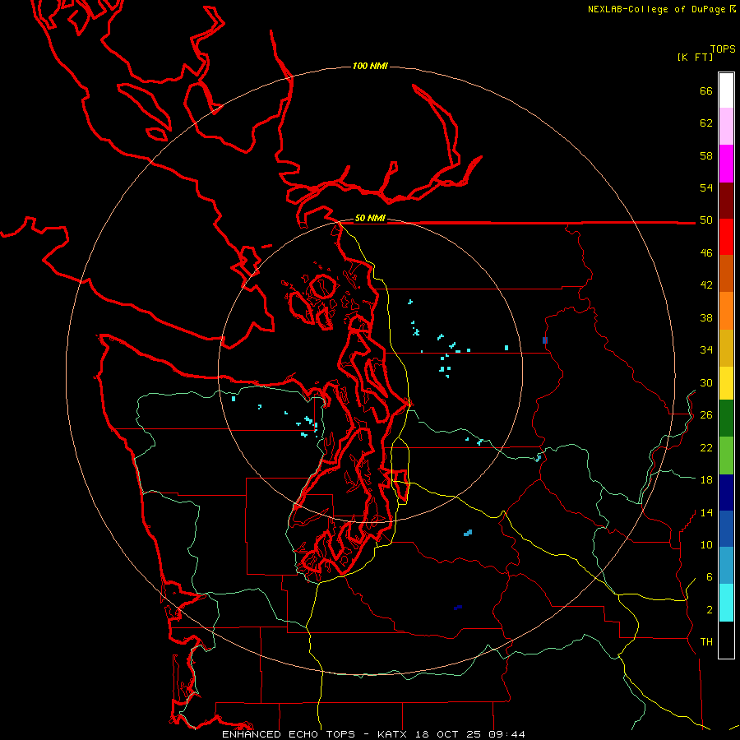Click the legend value 66
Image resolution: width=740 pixels, height=740 pixels.
tap(706, 91)
